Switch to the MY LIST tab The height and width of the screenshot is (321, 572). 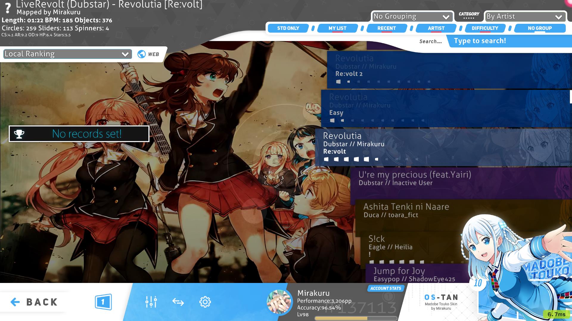[x=337, y=28]
